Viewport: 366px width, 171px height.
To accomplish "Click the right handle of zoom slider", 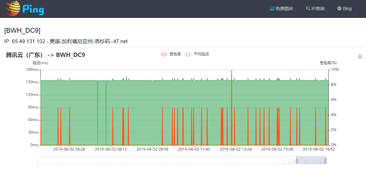I will click(x=326, y=161).
